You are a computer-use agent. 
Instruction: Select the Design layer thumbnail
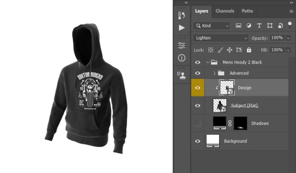227,87
